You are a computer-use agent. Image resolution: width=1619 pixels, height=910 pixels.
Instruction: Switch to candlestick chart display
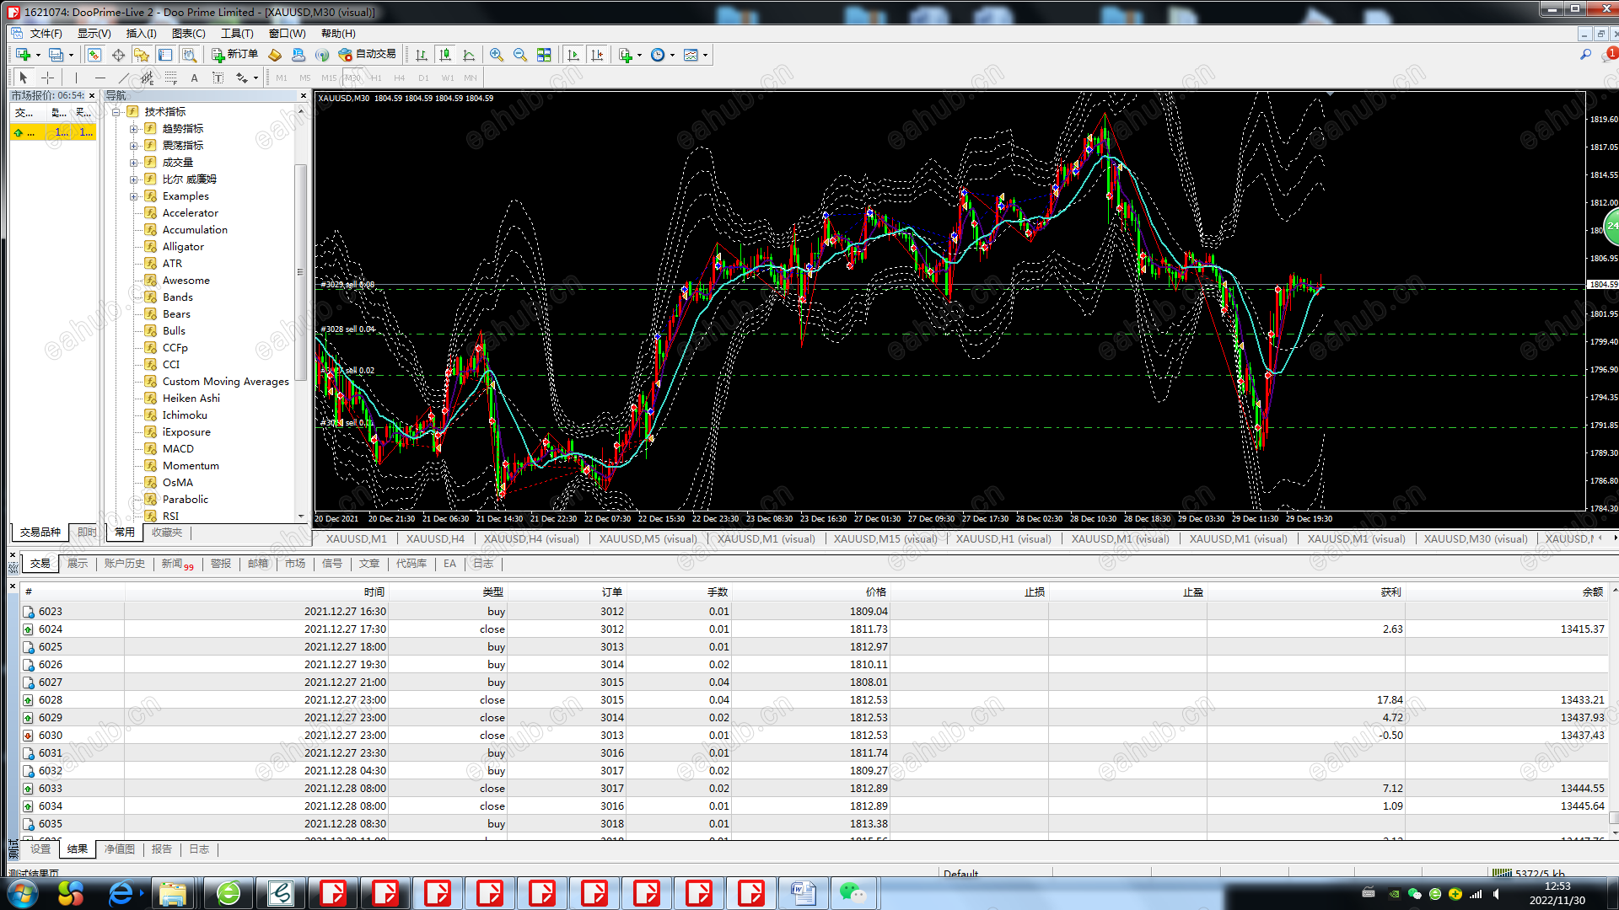(445, 55)
